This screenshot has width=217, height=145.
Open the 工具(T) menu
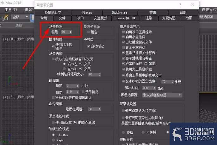[11, 10]
